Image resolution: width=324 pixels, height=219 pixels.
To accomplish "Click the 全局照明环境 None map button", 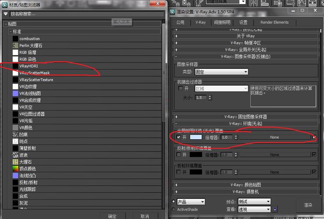I will click(274, 137).
